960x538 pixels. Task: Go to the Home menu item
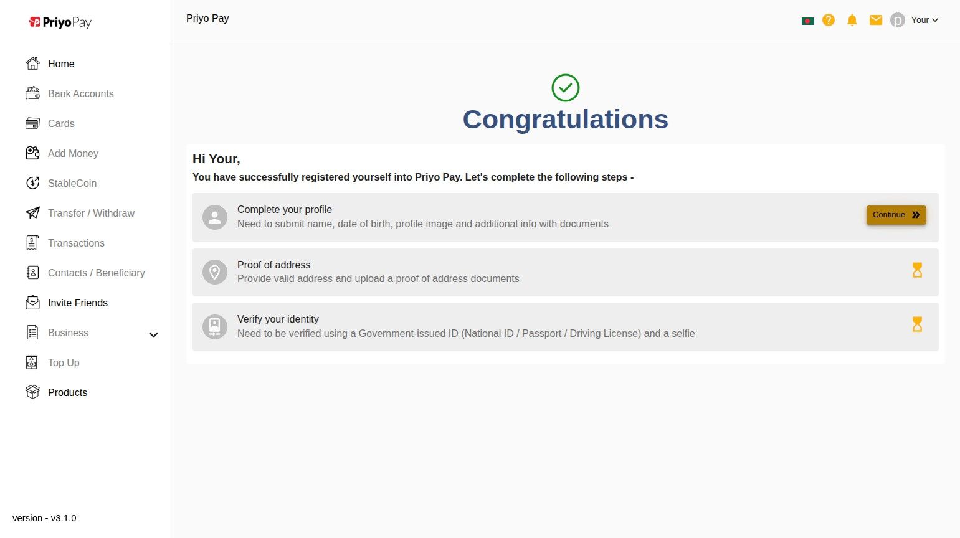coord(61,64)
